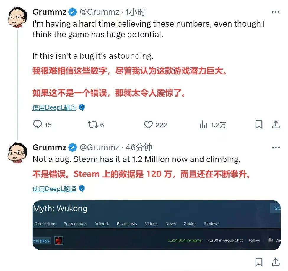Select the Discussions tab in Steam hub
Screen dimensions: 288x271
pos(45,224)
